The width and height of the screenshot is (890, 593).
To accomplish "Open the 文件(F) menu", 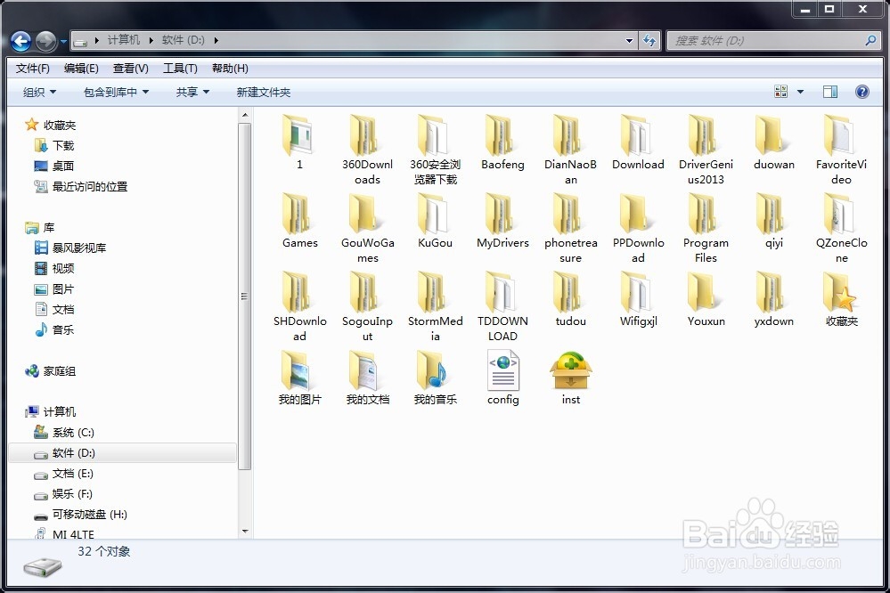I will pyautogui.click(x=32, y=68).
